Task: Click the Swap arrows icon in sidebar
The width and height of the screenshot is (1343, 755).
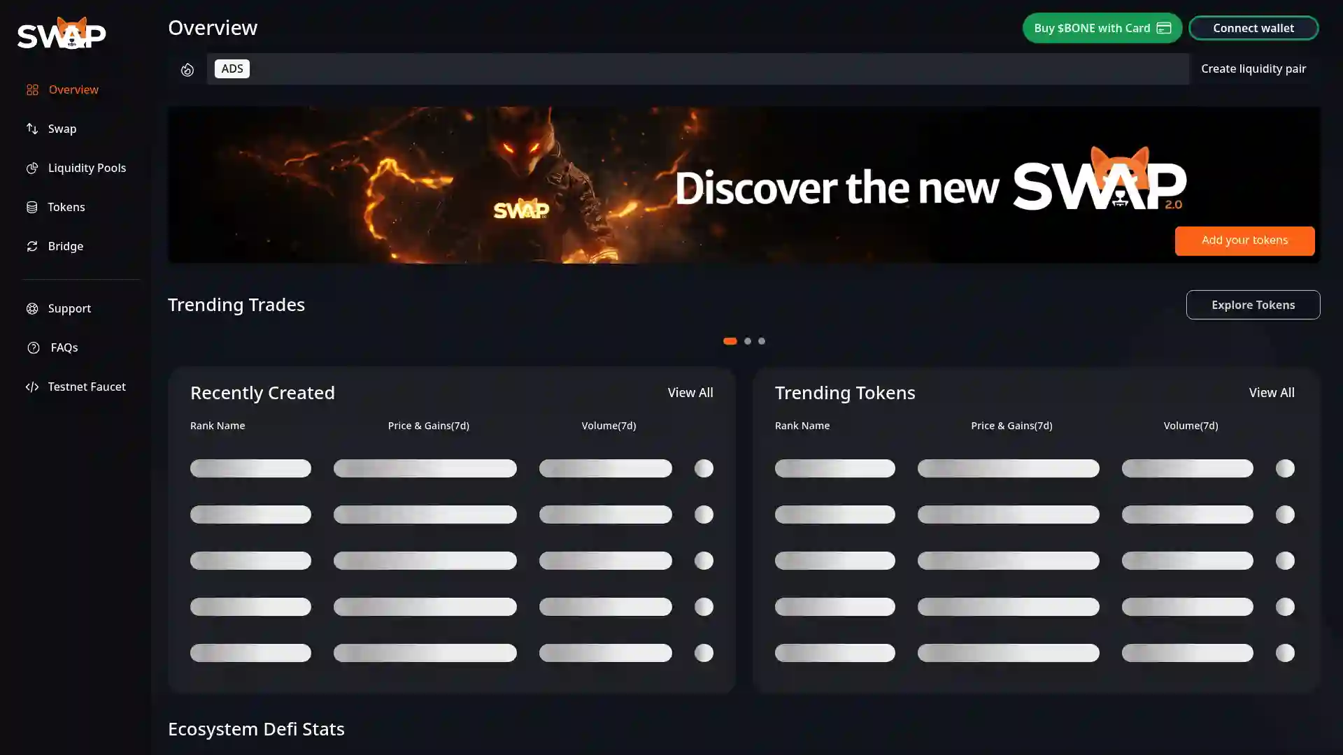Action: click(32, 129)
